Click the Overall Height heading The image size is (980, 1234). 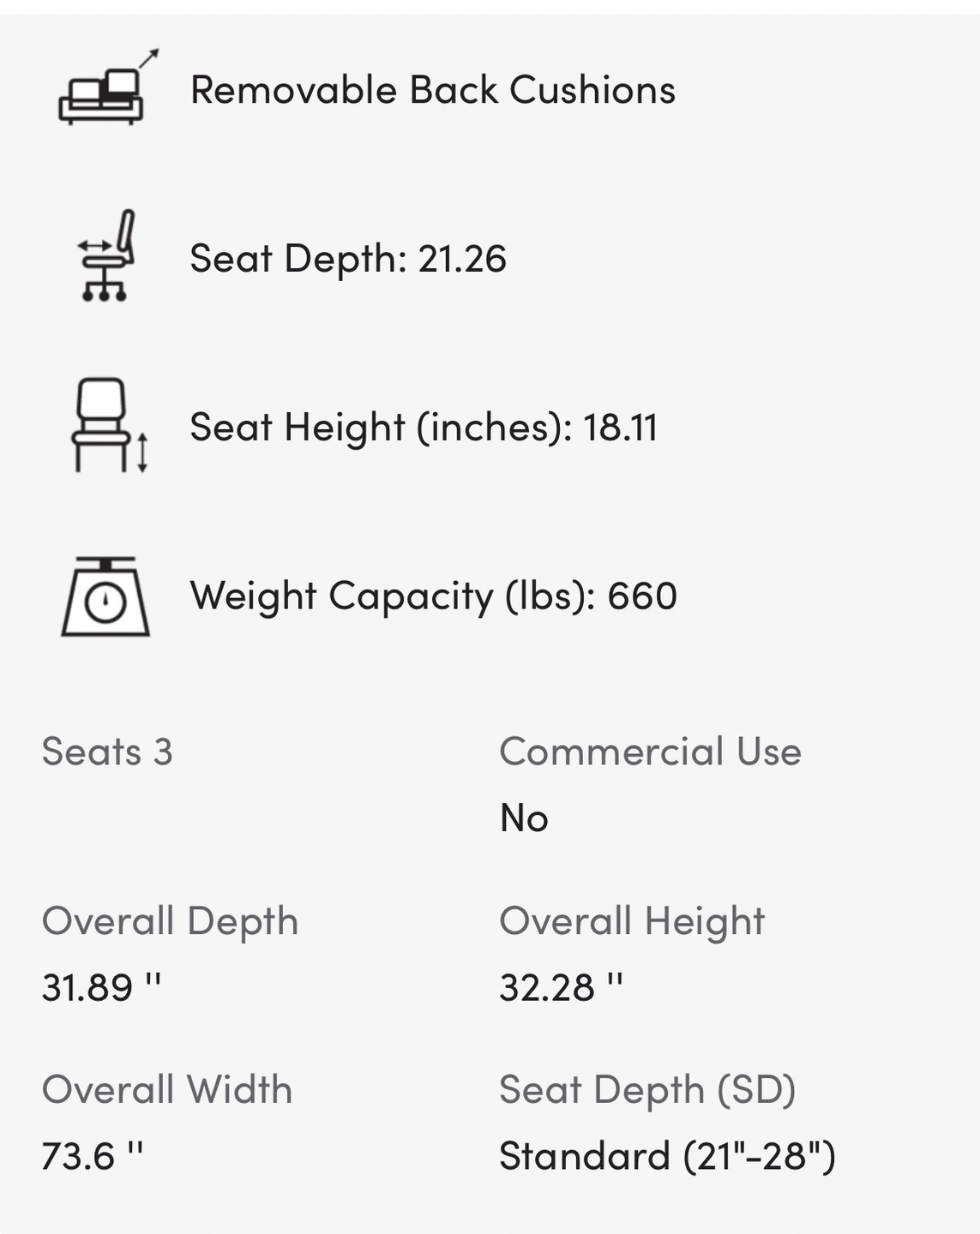pyautogui.click(x=632, y=921)
